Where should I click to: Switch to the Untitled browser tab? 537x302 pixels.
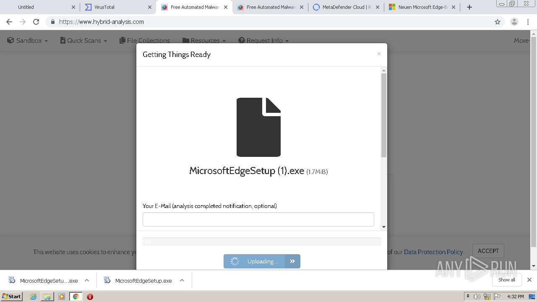(x=40, y=7)
